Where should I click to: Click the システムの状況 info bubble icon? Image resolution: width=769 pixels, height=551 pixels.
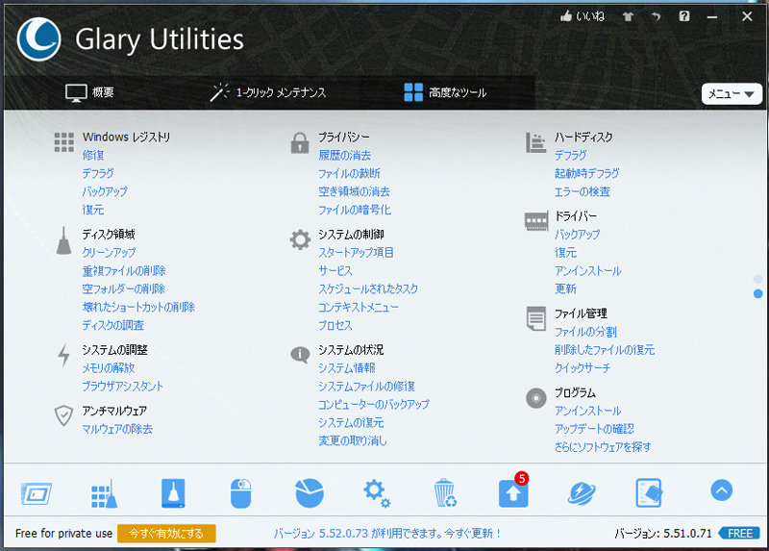tap(300, 354)
